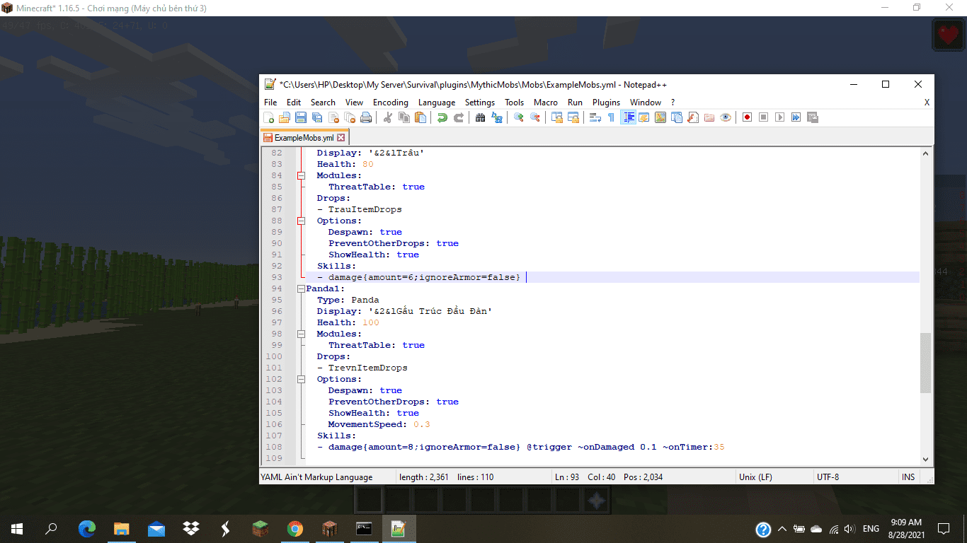Open the Encoding menu
967x543 pixels.
(390, 103)
